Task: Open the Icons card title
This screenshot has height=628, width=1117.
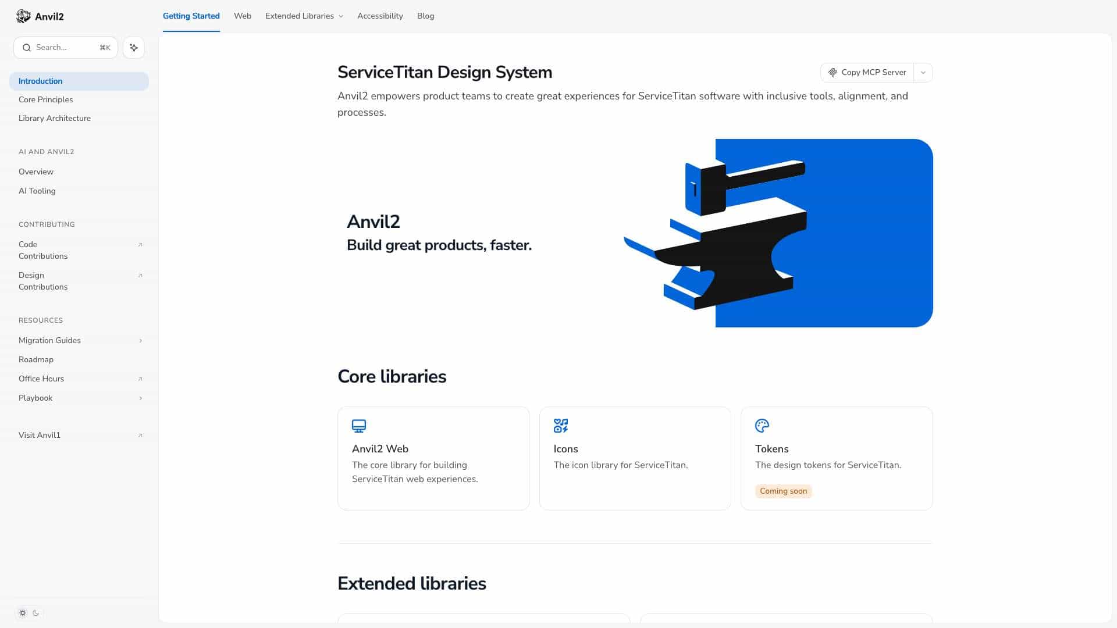Action: 565,449
